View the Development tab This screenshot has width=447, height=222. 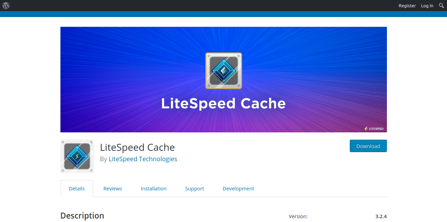[x=238, y=188]
